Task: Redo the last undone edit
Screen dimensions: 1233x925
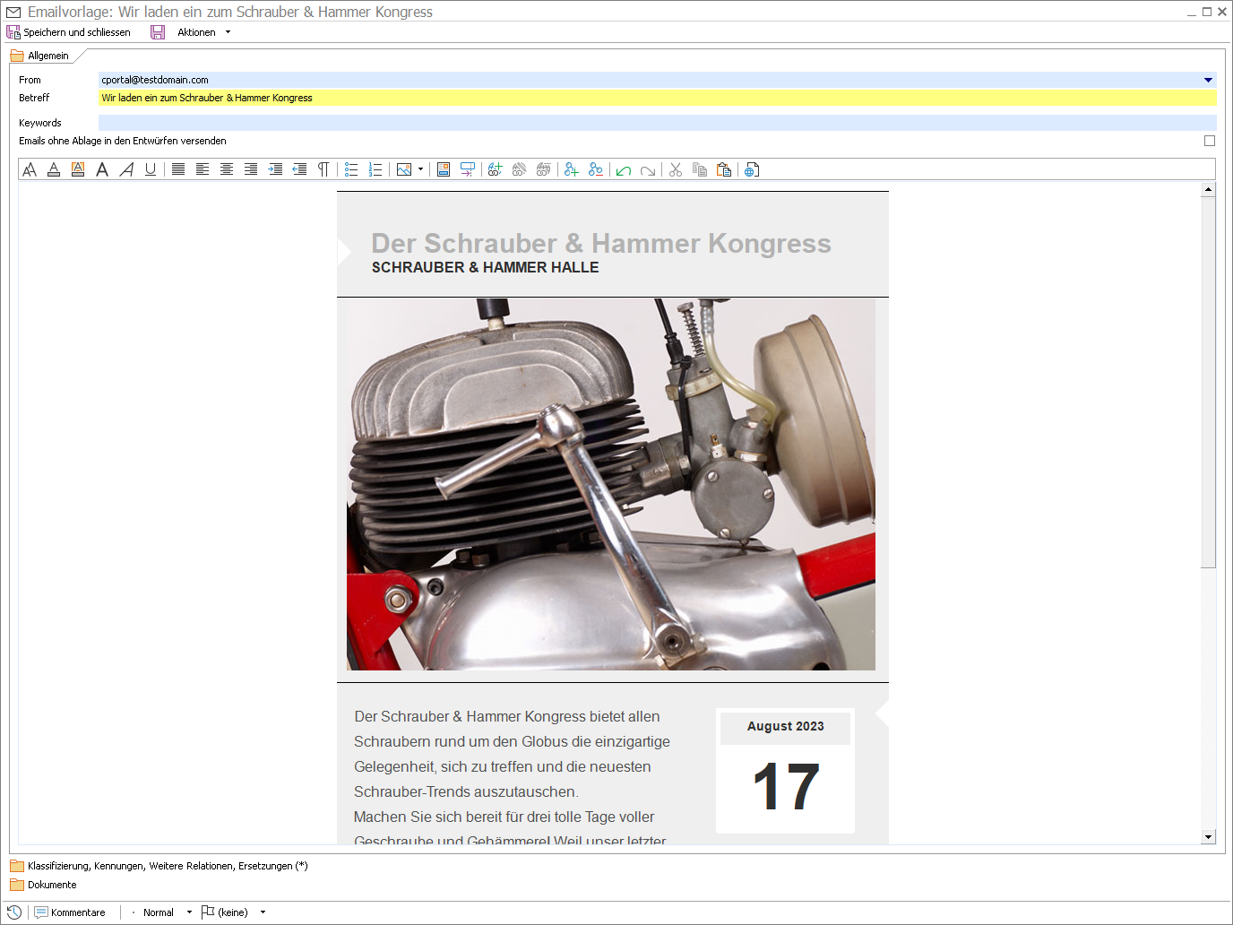Action: pos(648,169)
